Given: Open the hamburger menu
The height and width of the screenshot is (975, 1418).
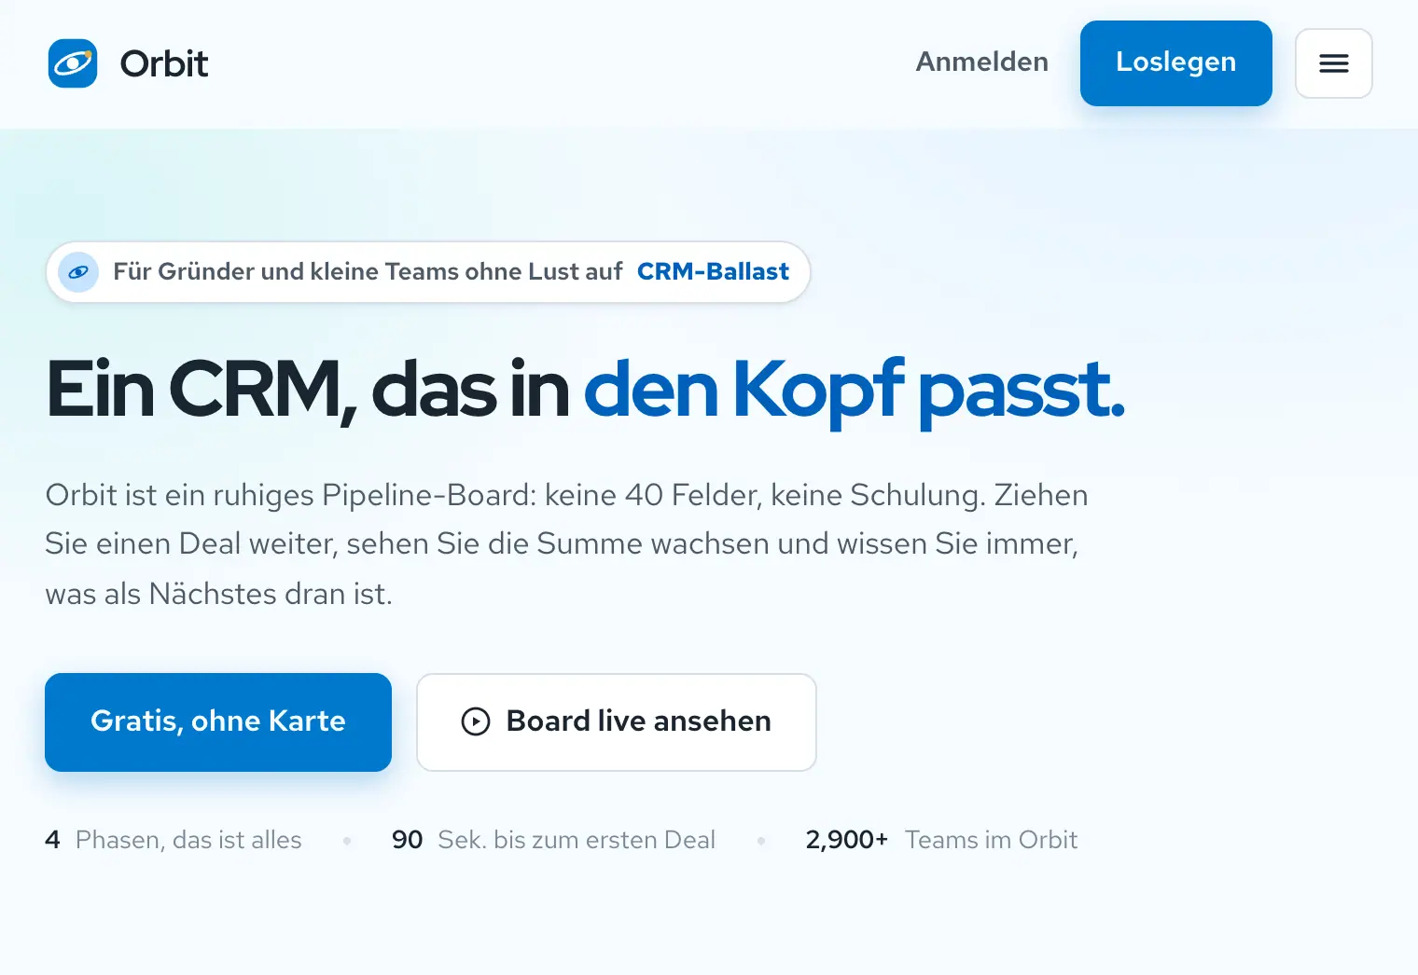Looking at the screenshot, I should [x=1334, y=63].
